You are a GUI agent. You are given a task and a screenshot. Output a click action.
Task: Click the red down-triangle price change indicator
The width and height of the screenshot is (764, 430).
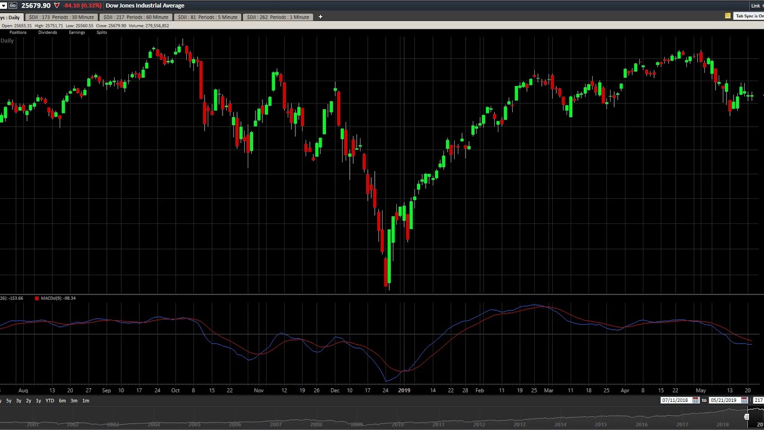[57, 5]
